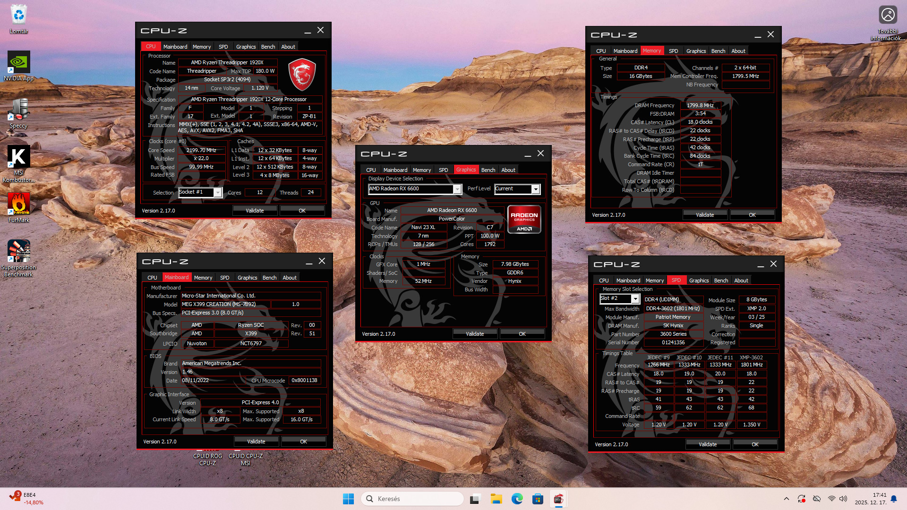
Task: Click the MSI dragon shield logo
Action: [302, 75]
